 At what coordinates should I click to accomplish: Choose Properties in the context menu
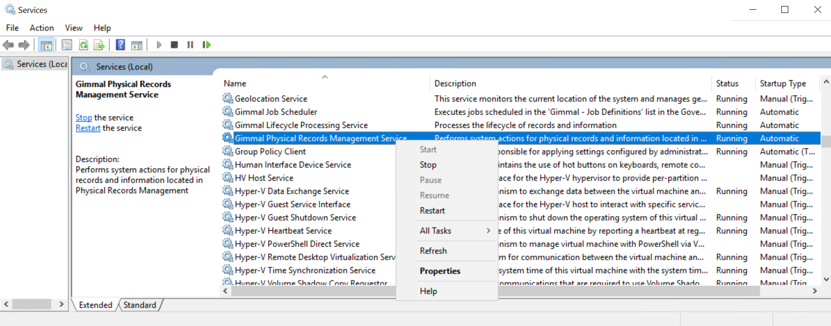440,271
